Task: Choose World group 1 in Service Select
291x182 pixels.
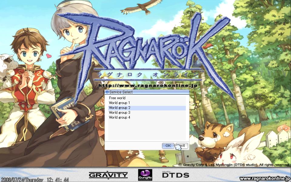Action: [147, 103]
